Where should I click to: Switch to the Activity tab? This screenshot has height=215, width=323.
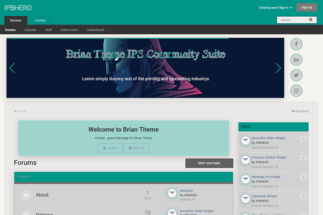40,20
